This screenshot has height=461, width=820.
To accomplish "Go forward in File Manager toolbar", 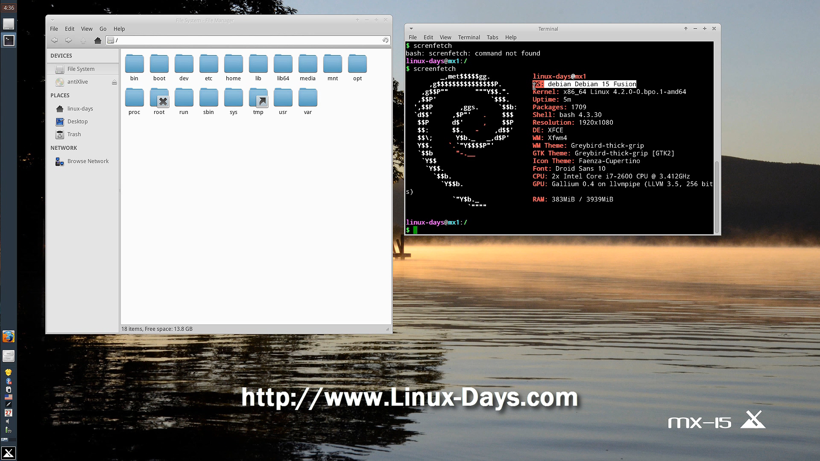I will coord(68,40).
